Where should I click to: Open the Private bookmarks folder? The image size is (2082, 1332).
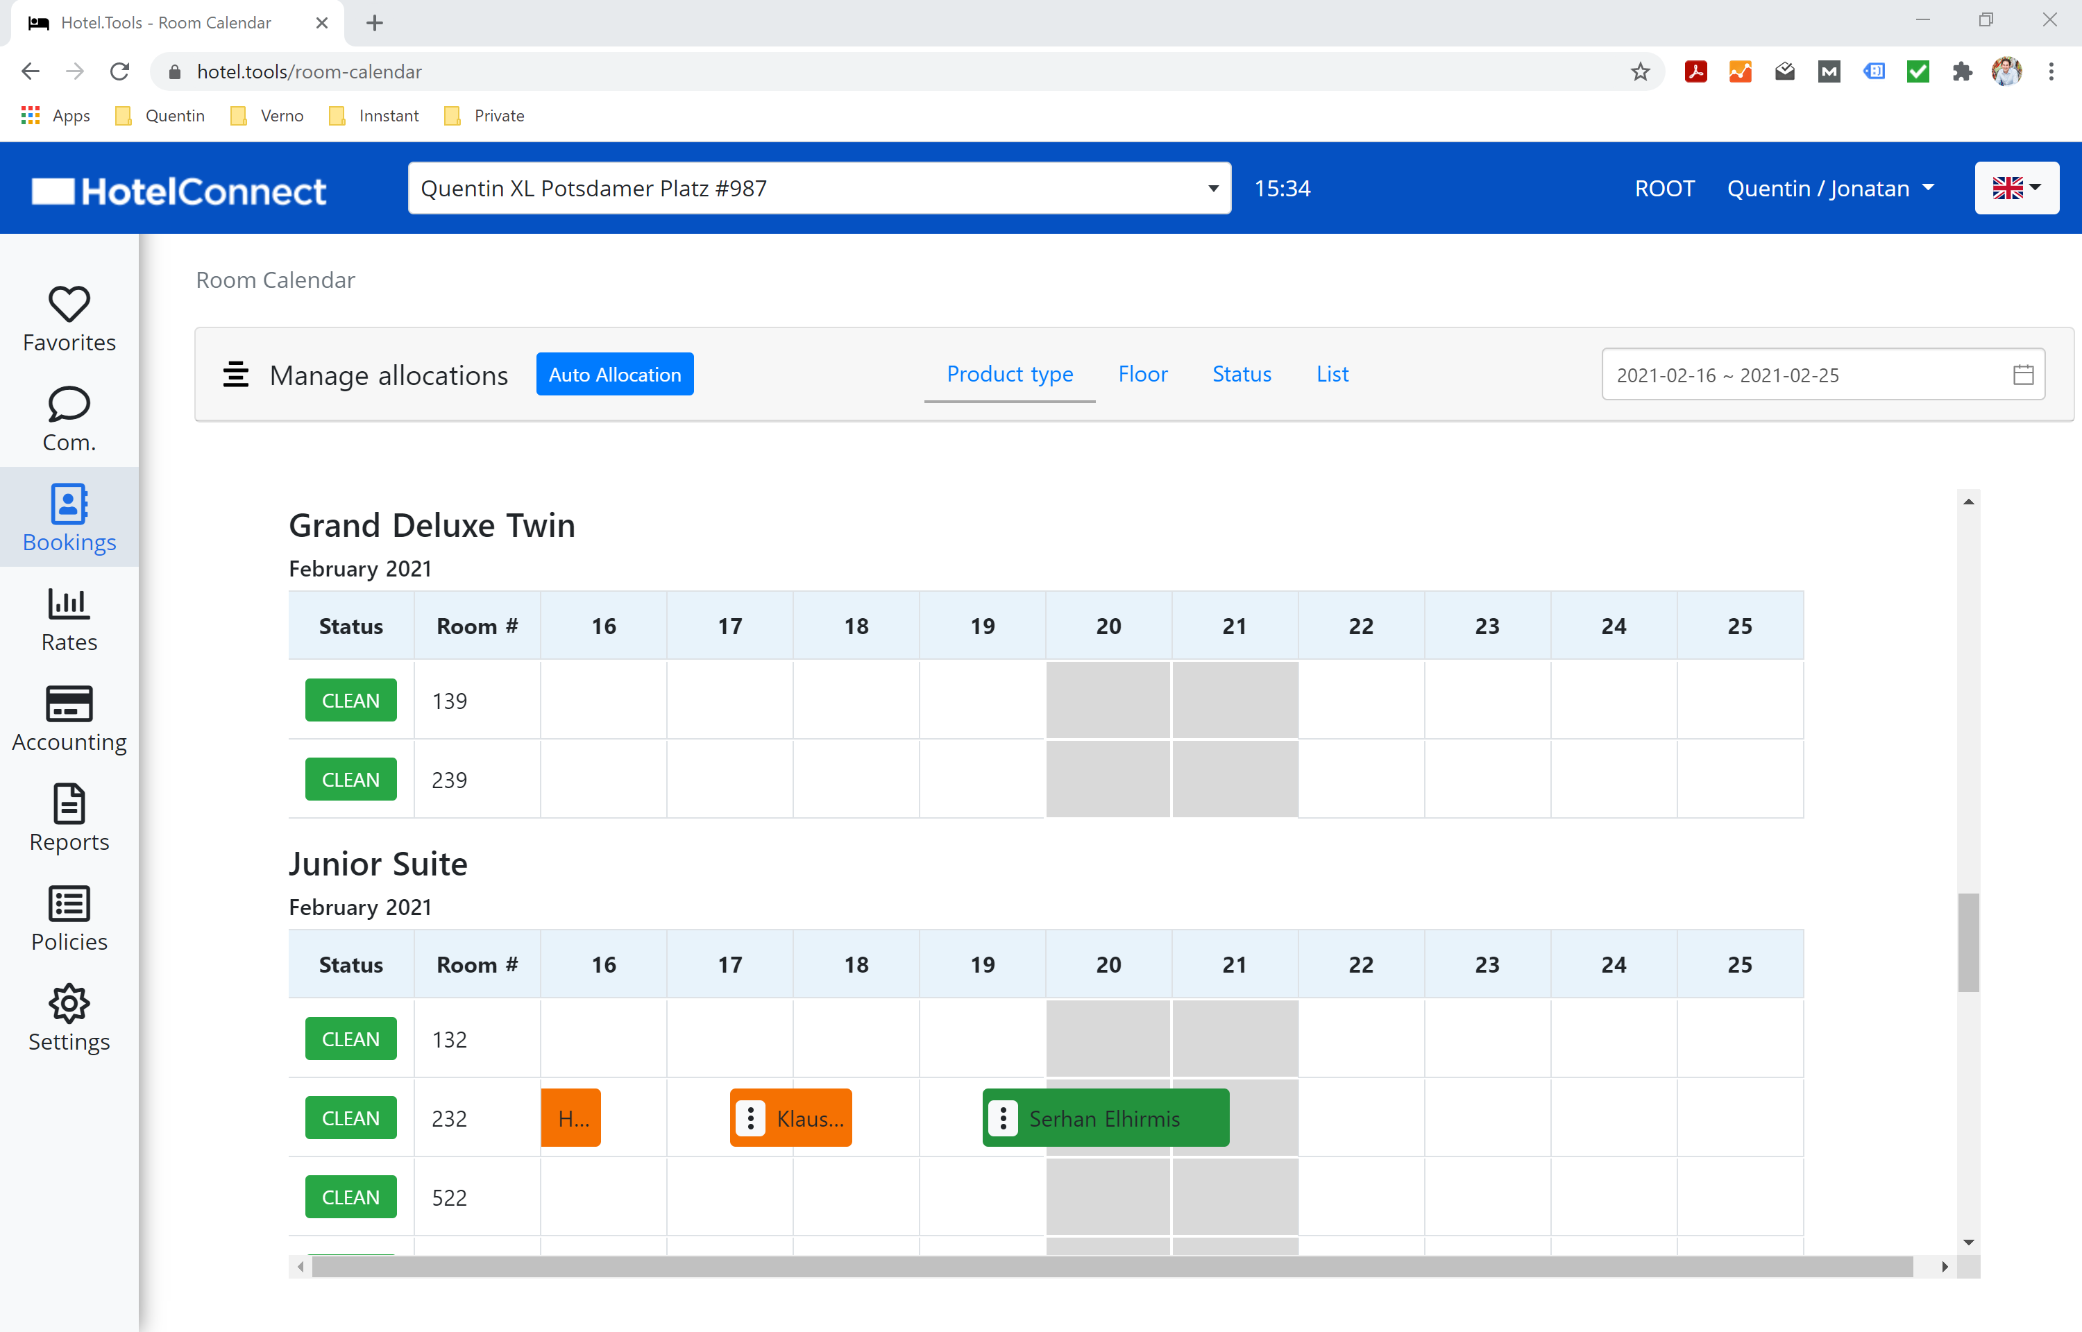[484, 116]
